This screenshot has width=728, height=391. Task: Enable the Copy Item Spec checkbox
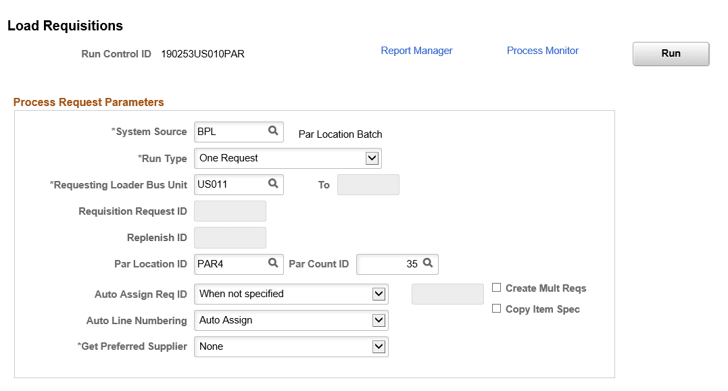pos(497,309)
